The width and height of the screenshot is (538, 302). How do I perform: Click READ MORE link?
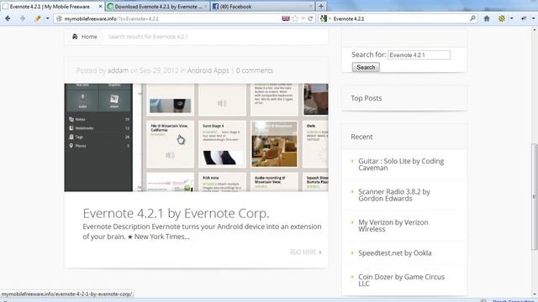coord(306,253)
